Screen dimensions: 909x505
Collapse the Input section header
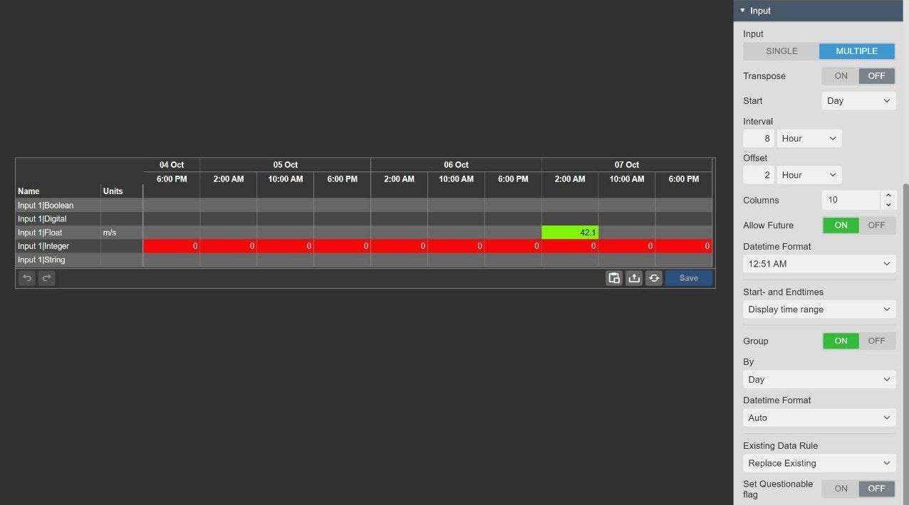(x=818, y=11)
